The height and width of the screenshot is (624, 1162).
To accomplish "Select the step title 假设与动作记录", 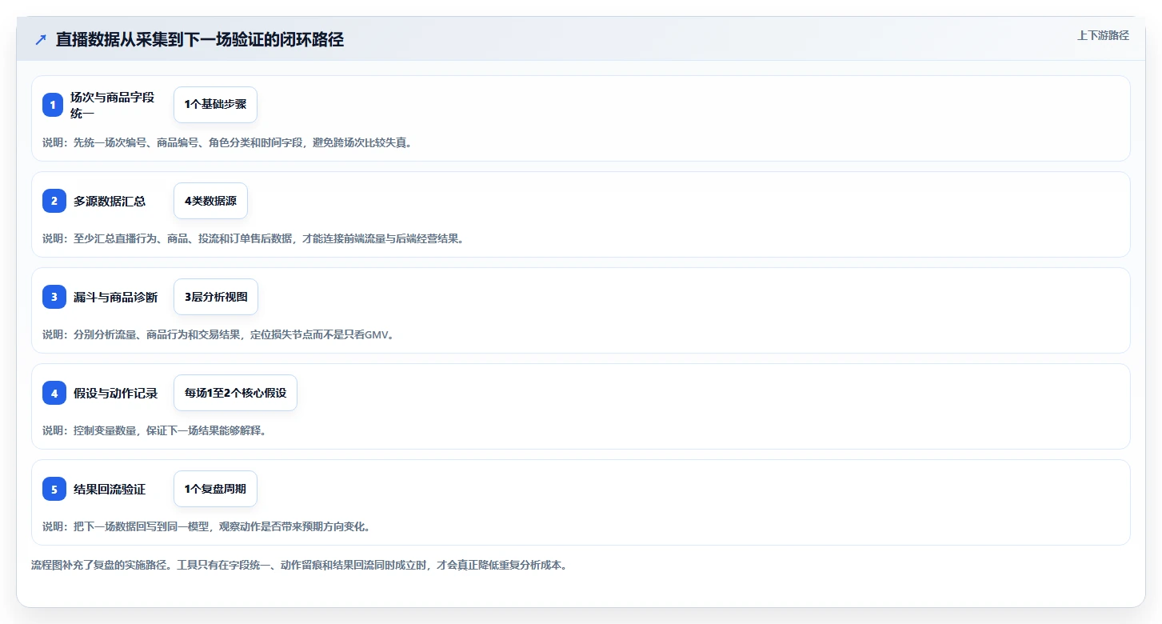I will [115, 393].
